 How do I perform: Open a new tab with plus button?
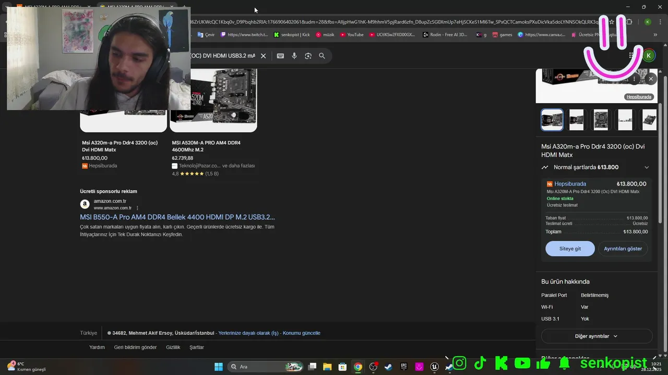[184, 7]
